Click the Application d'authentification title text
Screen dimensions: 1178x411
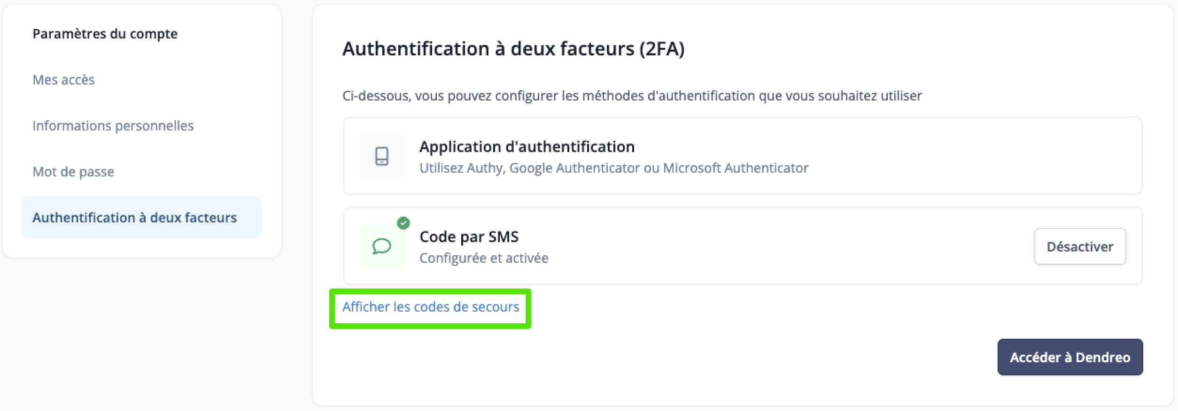tap(527, 147)
